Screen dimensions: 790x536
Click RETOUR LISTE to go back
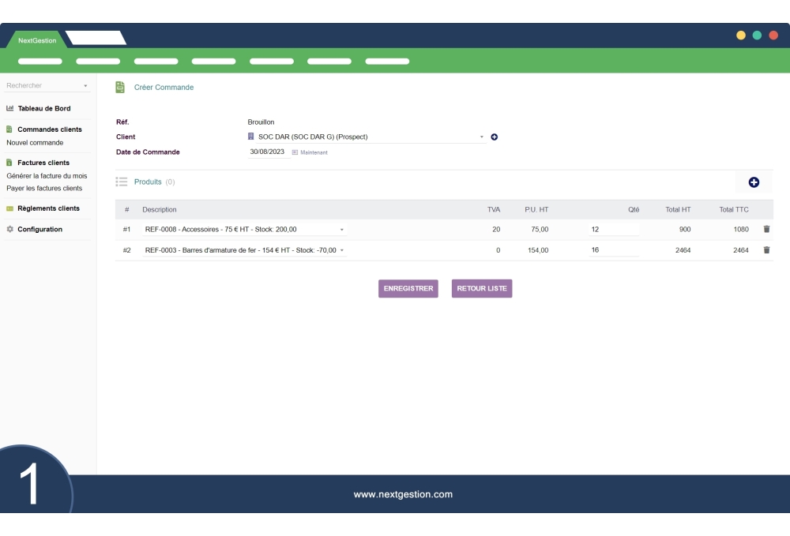(x=481, y=288)
